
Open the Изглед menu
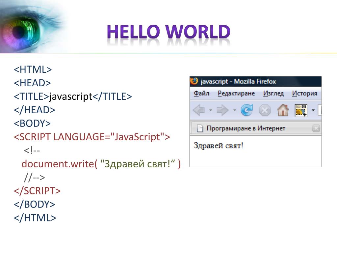[273, 93]
